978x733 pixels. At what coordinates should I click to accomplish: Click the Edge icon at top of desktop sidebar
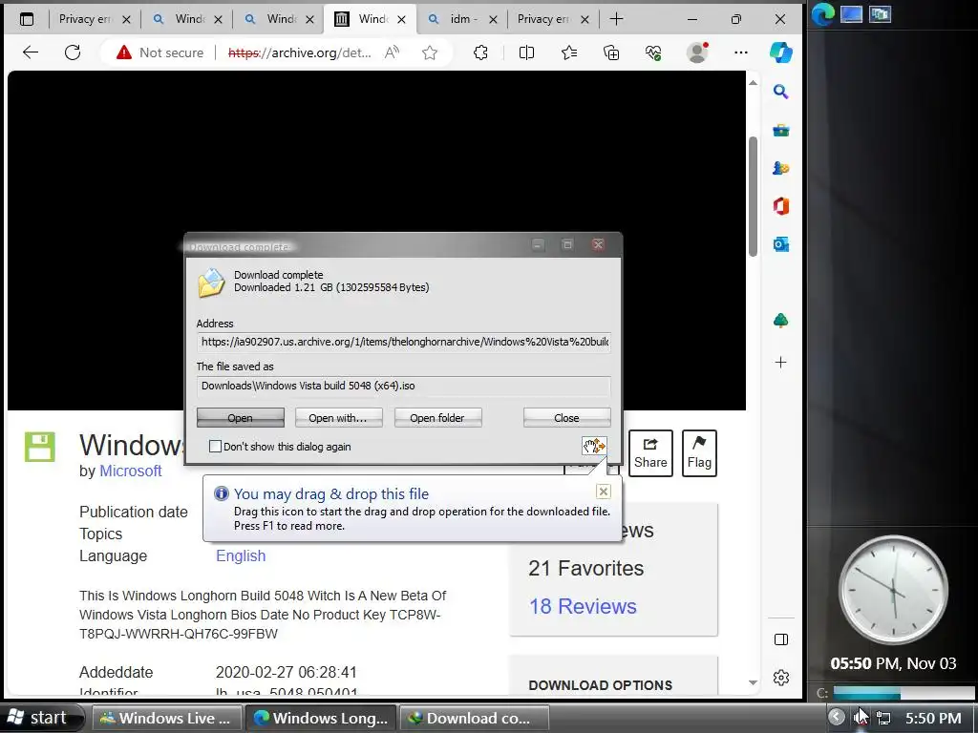822,14
